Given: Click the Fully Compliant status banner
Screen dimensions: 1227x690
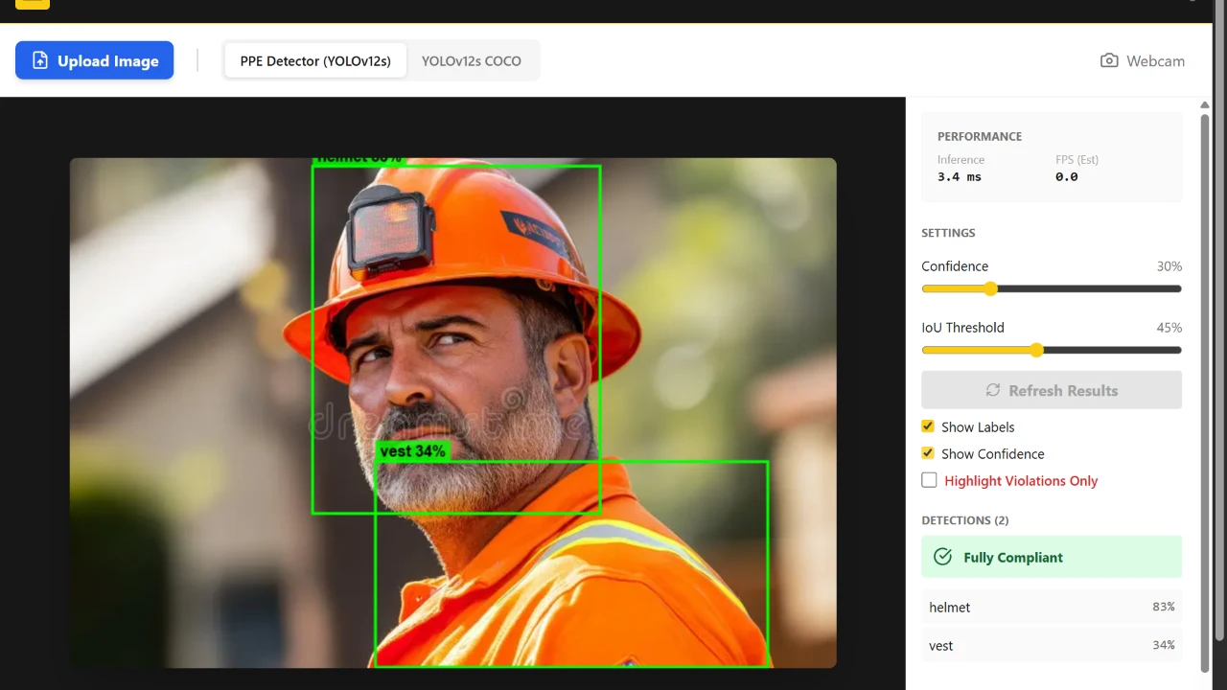Looking at the screenshot, I should coord(1051,556).
